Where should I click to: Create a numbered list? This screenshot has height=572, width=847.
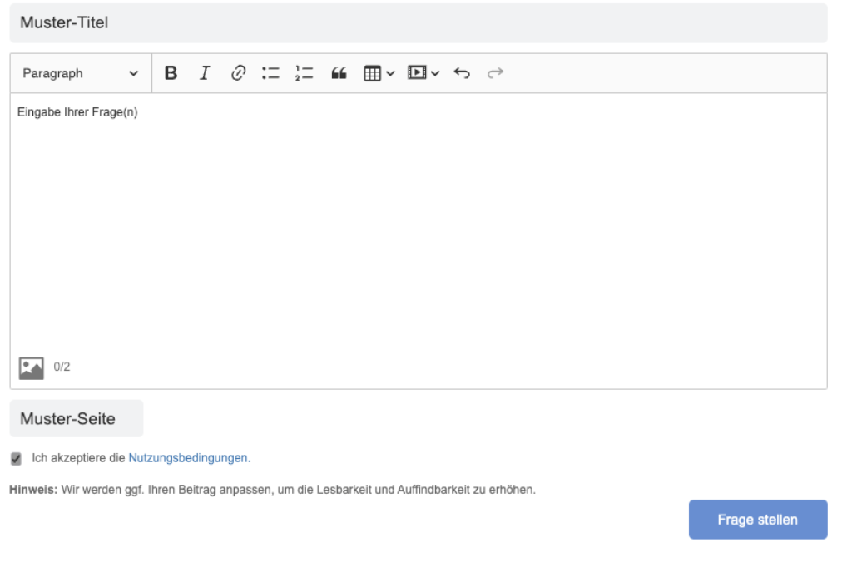(305, 73)
